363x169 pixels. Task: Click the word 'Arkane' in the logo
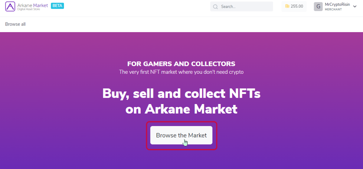pyautogui.click(x=25, y=5)
